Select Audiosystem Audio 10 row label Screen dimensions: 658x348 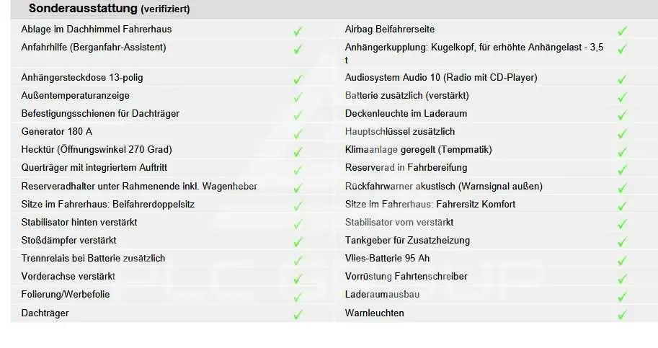point(440,78)
